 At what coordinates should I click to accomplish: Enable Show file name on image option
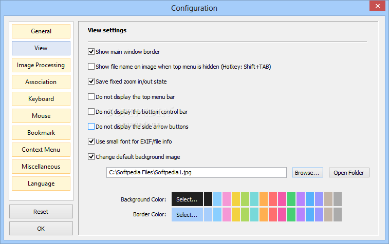tap(91, 66)
